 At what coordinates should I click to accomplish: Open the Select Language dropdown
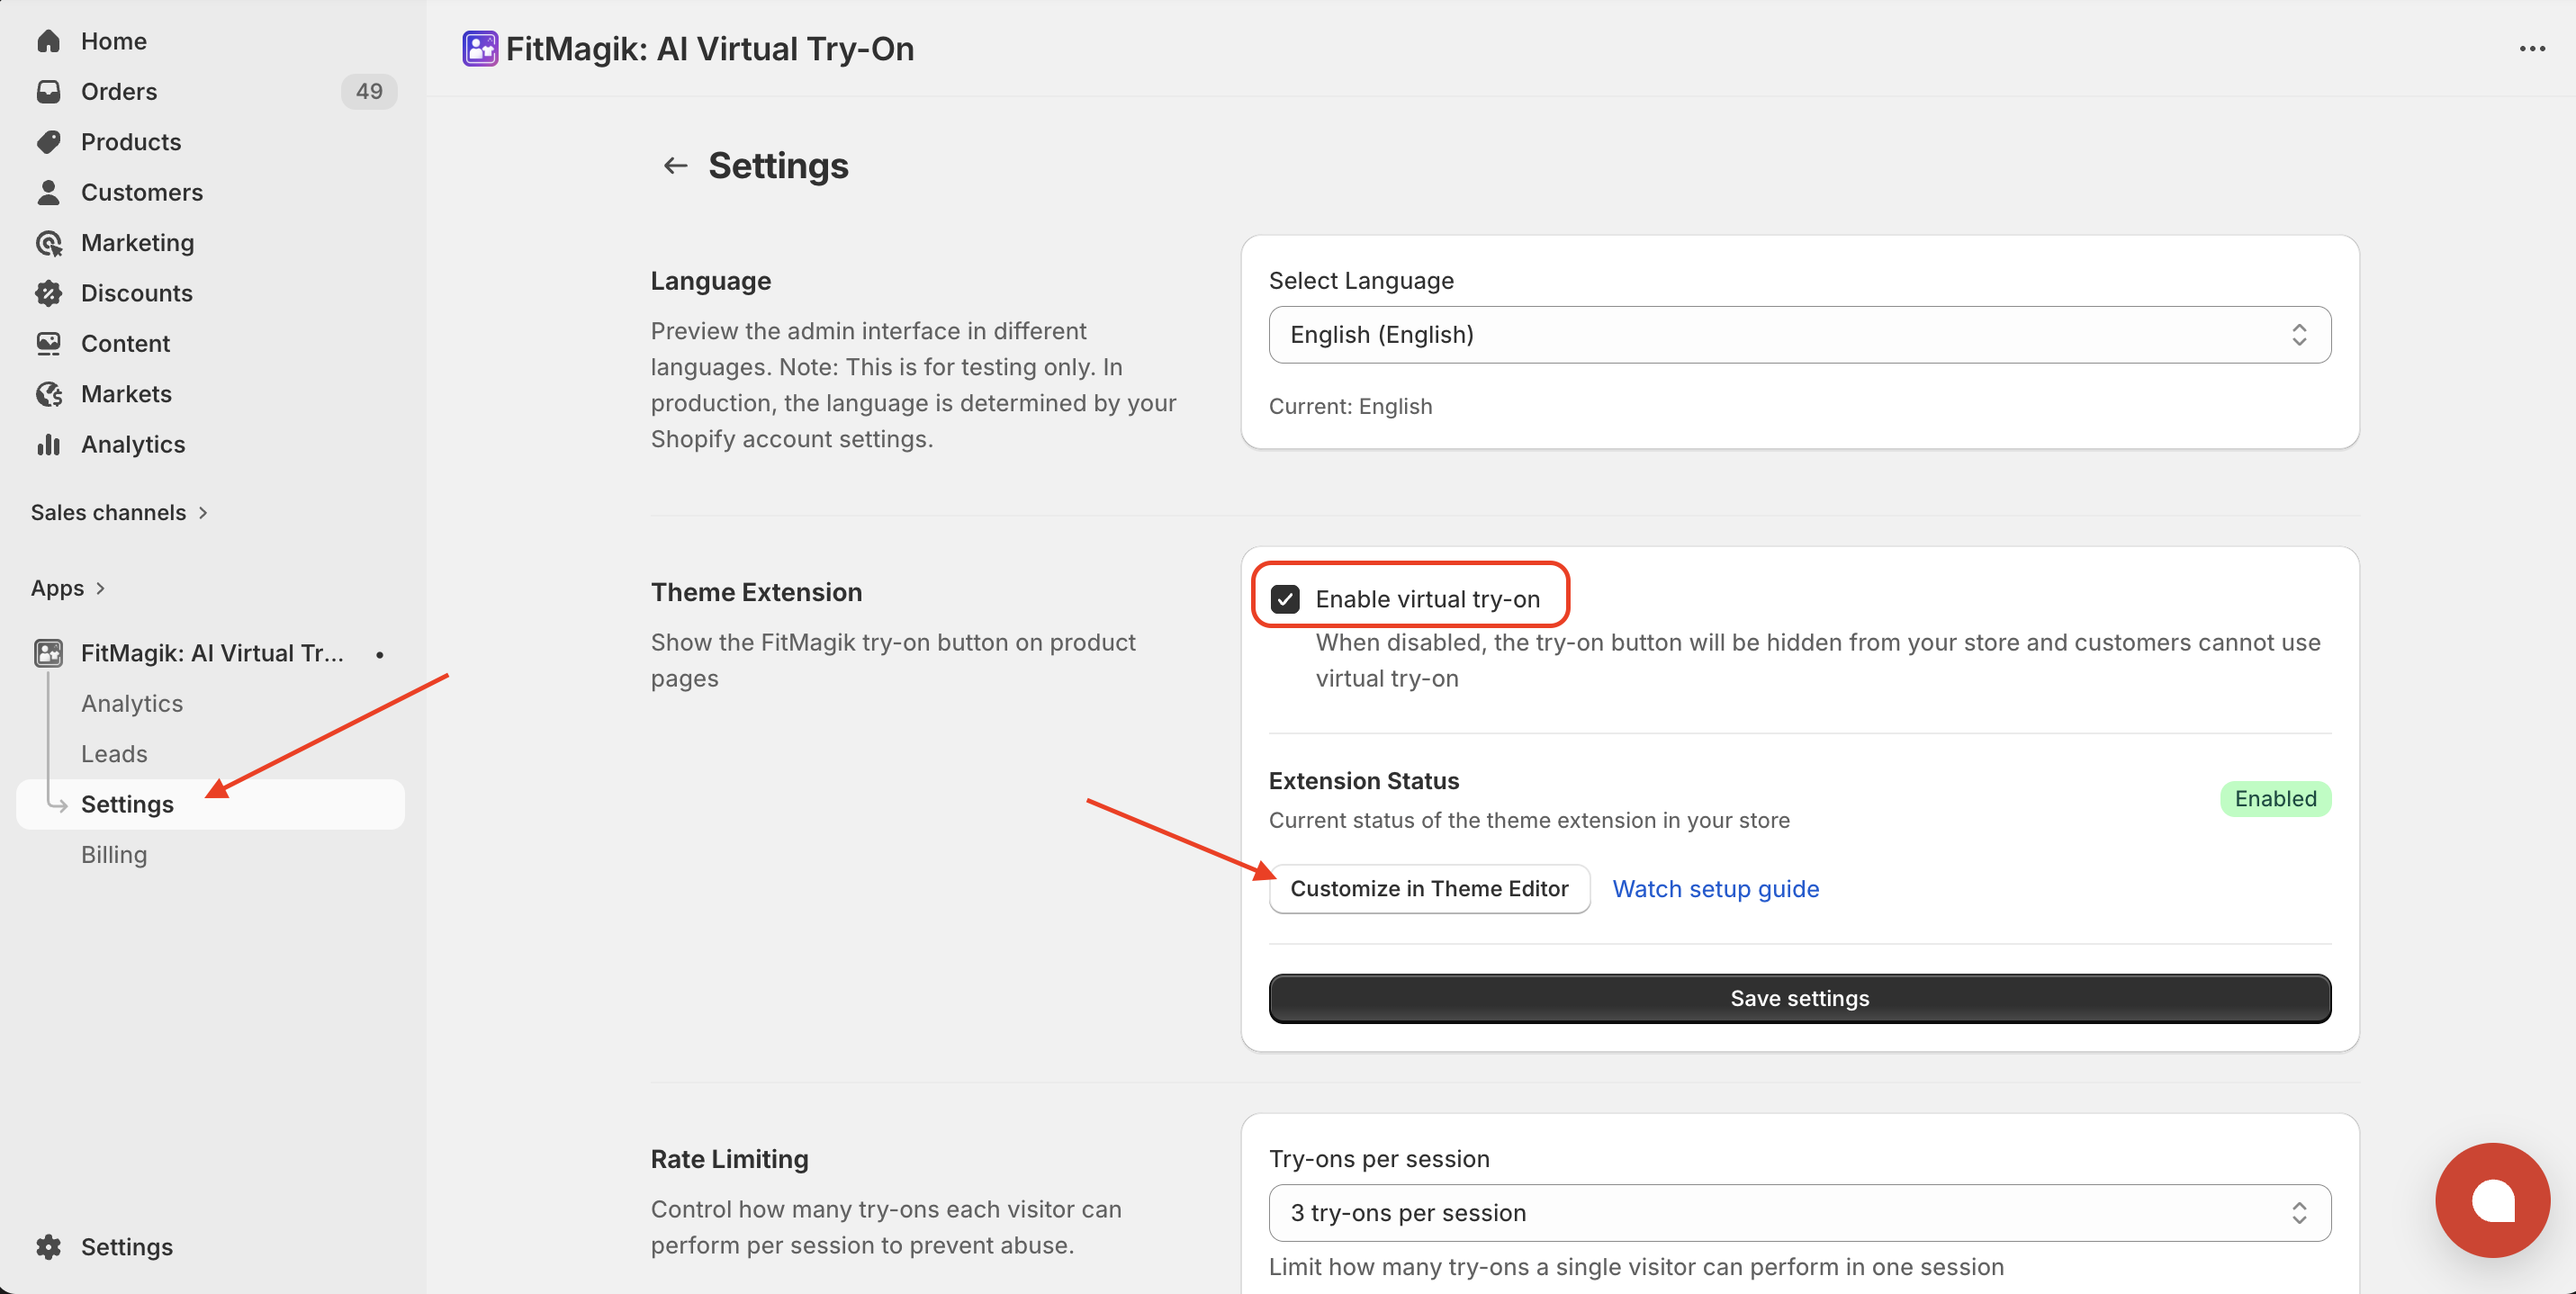1798,335
